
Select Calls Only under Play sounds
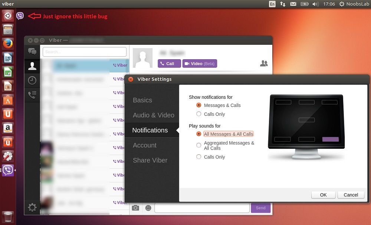click(211, 157)
